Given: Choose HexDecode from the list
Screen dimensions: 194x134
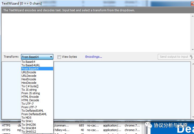Looking at the screenshot, I should [x=37, y=83].
